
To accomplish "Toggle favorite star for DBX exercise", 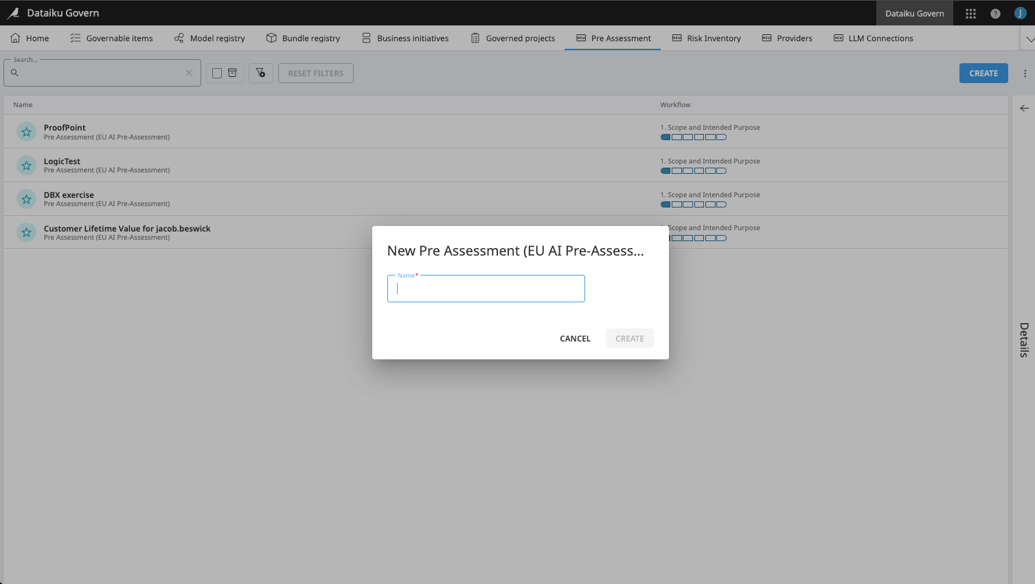I will (26, 199).
